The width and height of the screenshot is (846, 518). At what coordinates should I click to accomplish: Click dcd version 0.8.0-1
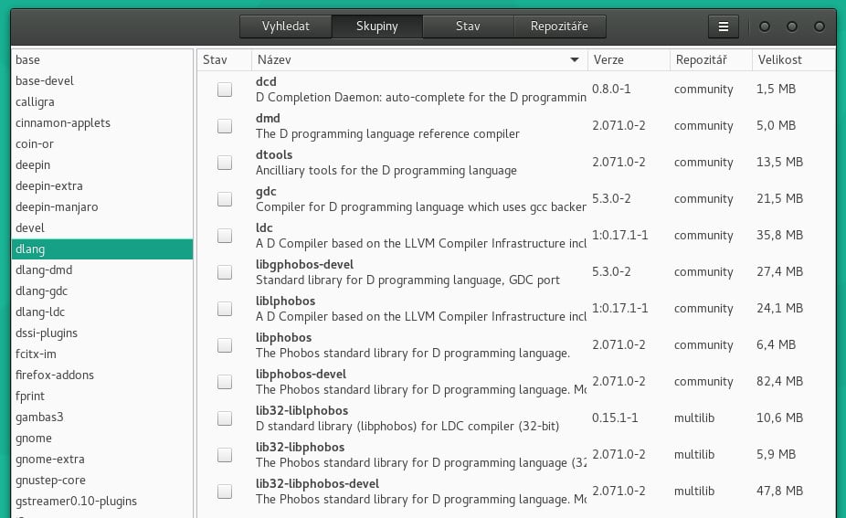pyautogui.click(x=611, y=89)
